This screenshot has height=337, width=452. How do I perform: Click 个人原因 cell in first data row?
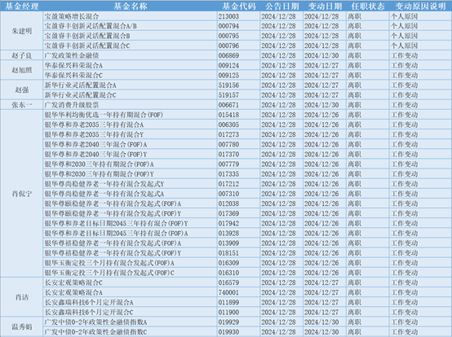pyautogui.click(x=420, y=16)
